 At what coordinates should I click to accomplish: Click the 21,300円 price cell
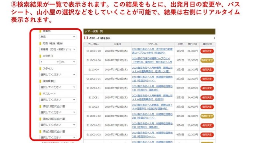click(192, 51)
